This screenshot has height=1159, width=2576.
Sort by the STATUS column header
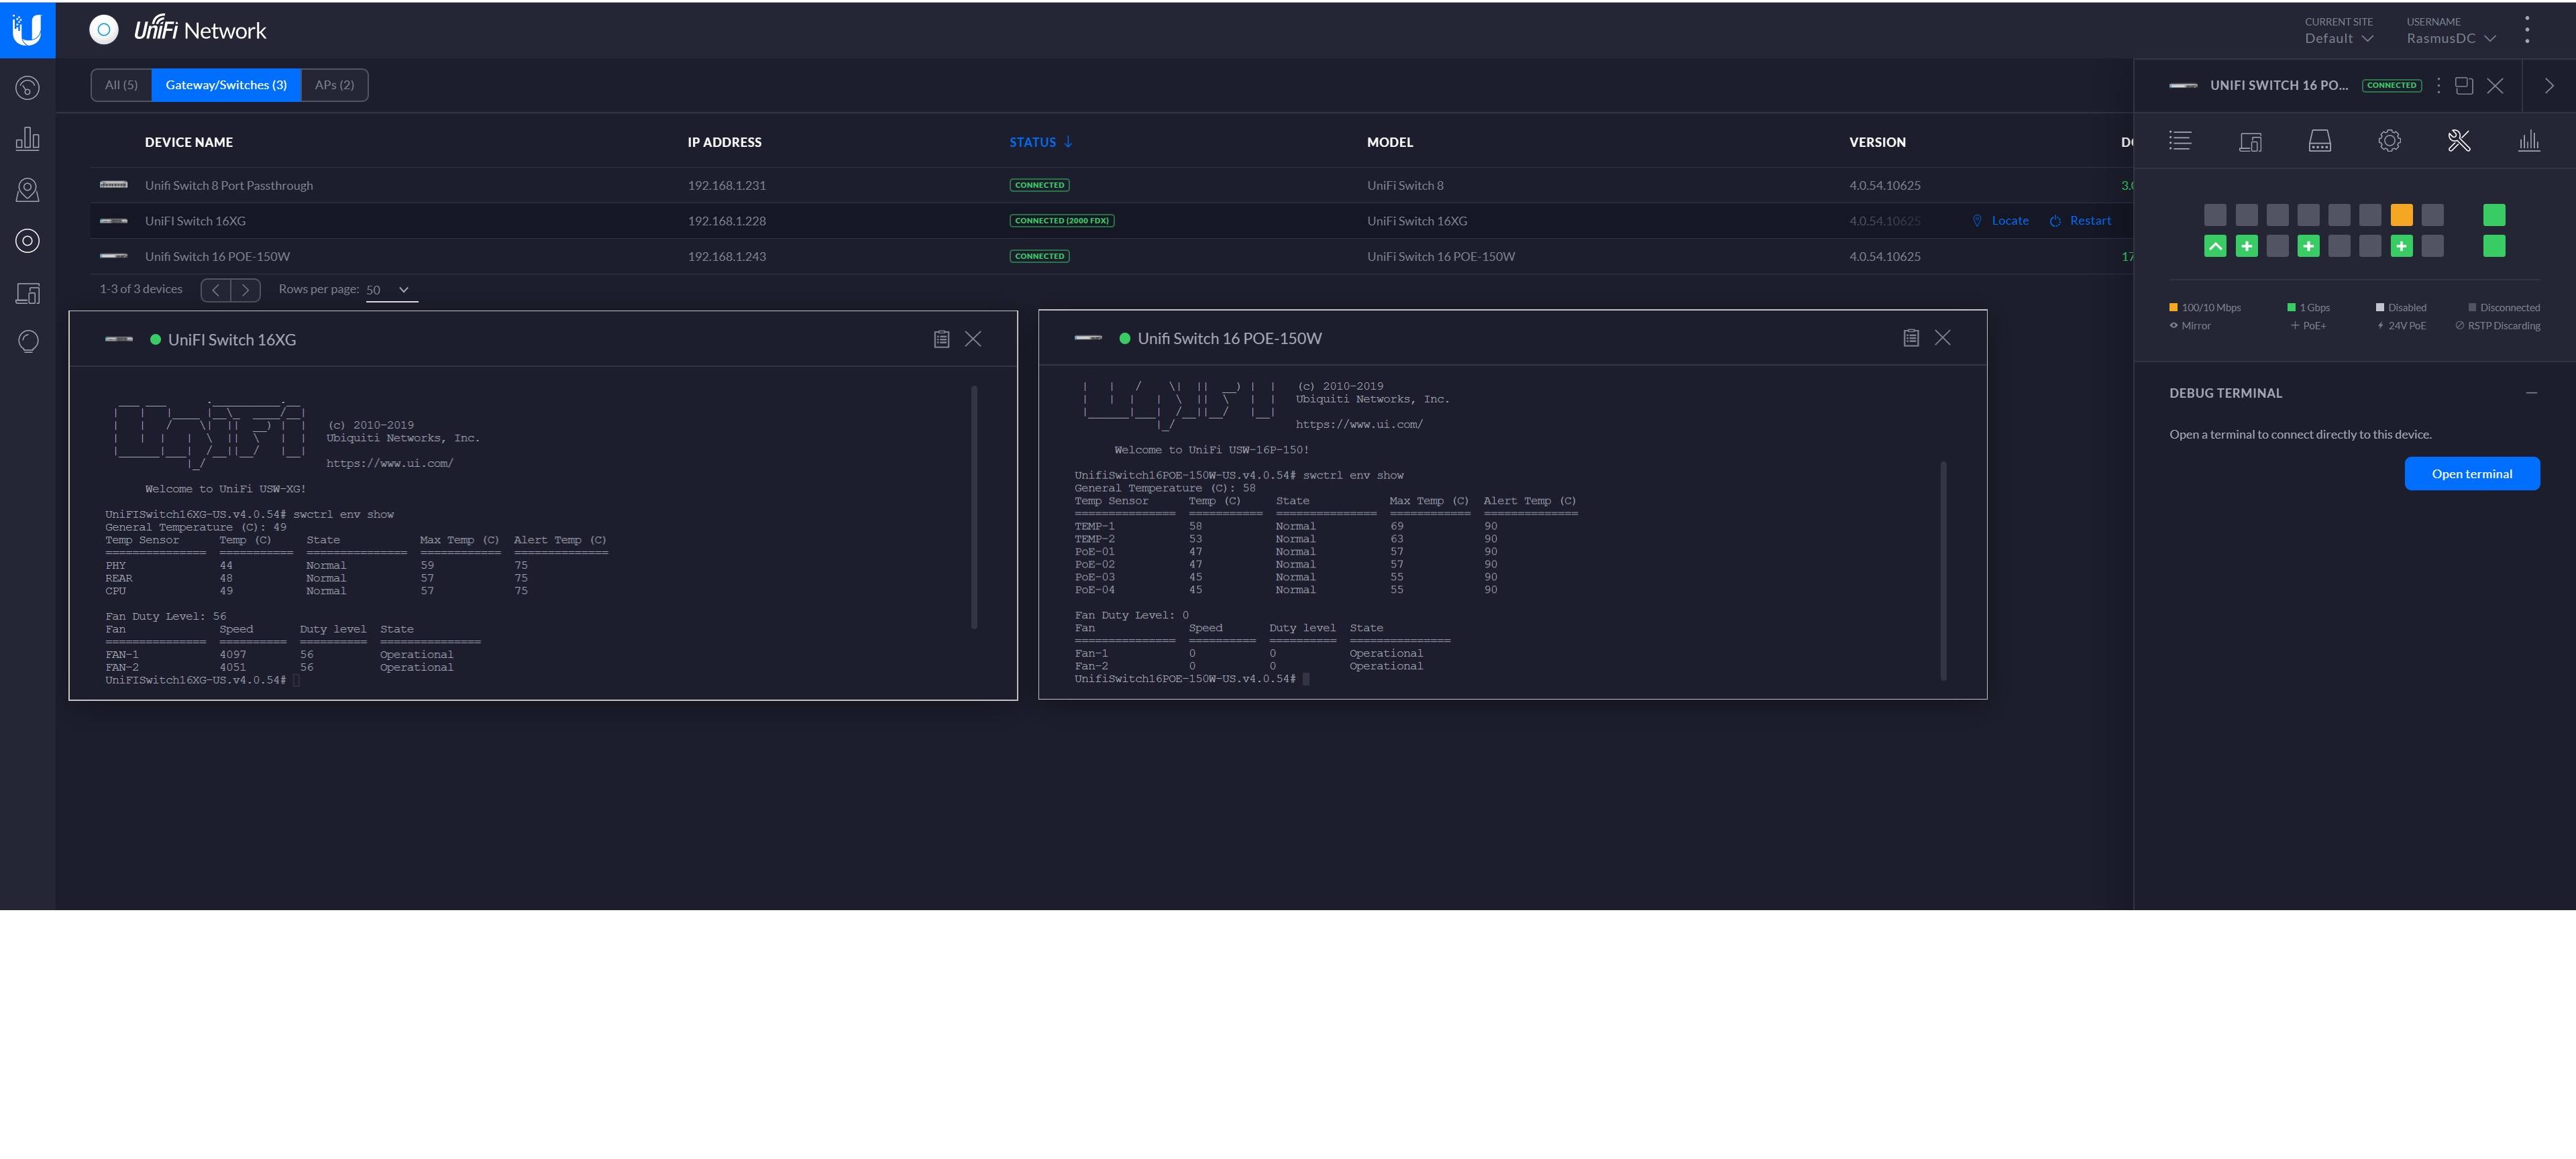click(x=1040, y=142)
